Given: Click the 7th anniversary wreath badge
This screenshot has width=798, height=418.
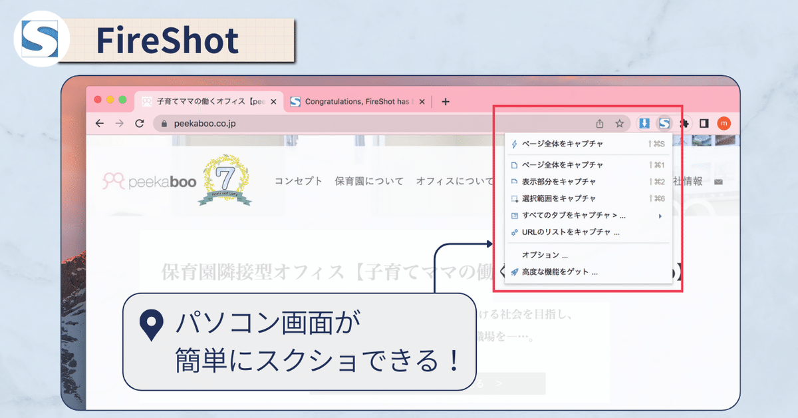Looking at the screenshot, I should pos(225,180).
